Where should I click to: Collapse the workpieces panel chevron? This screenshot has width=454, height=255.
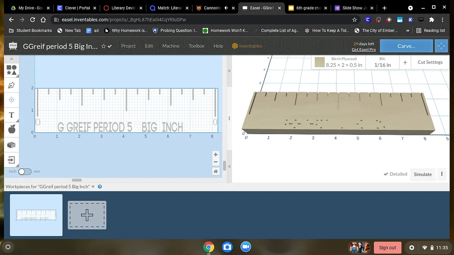pos(93,187)
